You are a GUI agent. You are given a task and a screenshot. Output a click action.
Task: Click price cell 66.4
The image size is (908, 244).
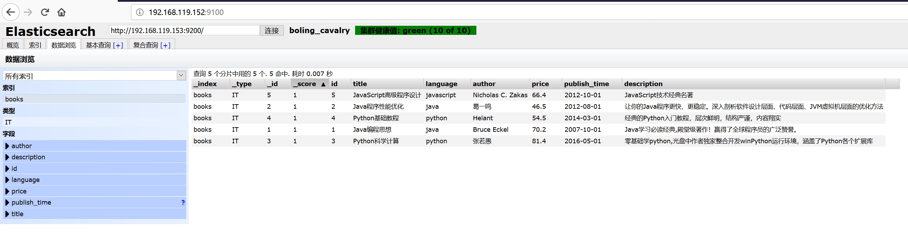point(539,95)
